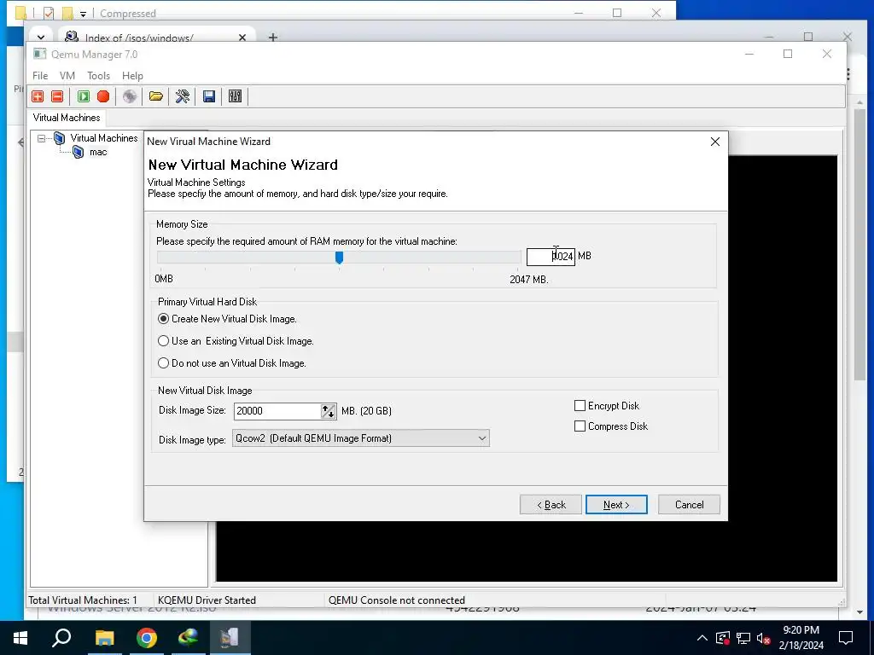Click the taskbar clock showing 9:20 PM
Viewport: 874px width, 655px height.
click(801, 638)
